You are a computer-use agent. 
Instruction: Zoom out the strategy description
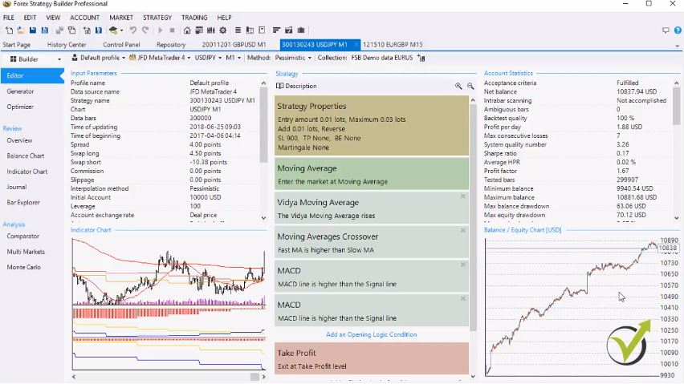(470, 87)
